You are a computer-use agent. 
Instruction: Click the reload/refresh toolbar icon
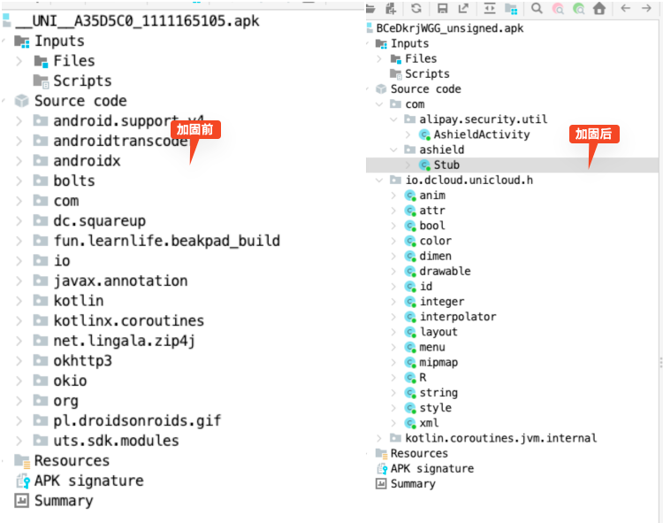pyautogui.click(x=415, y=9)
